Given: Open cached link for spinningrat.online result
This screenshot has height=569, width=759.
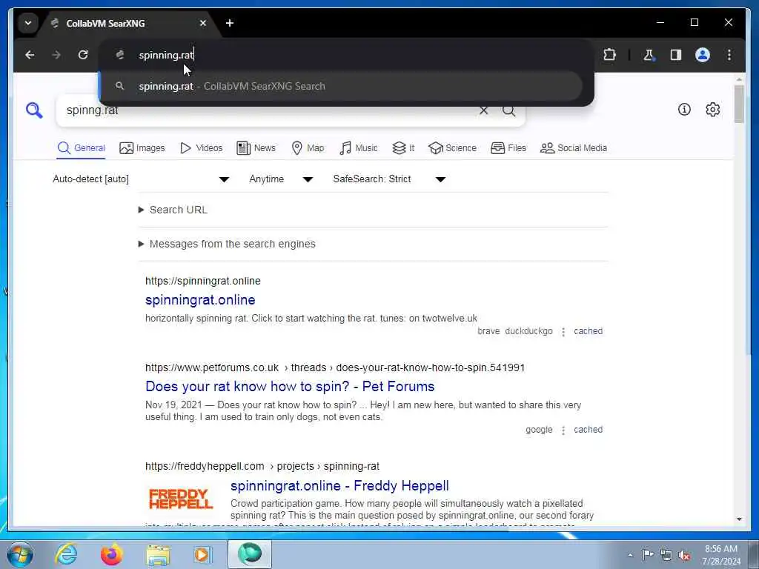Looking at the screenshot, I should [588, 331].
